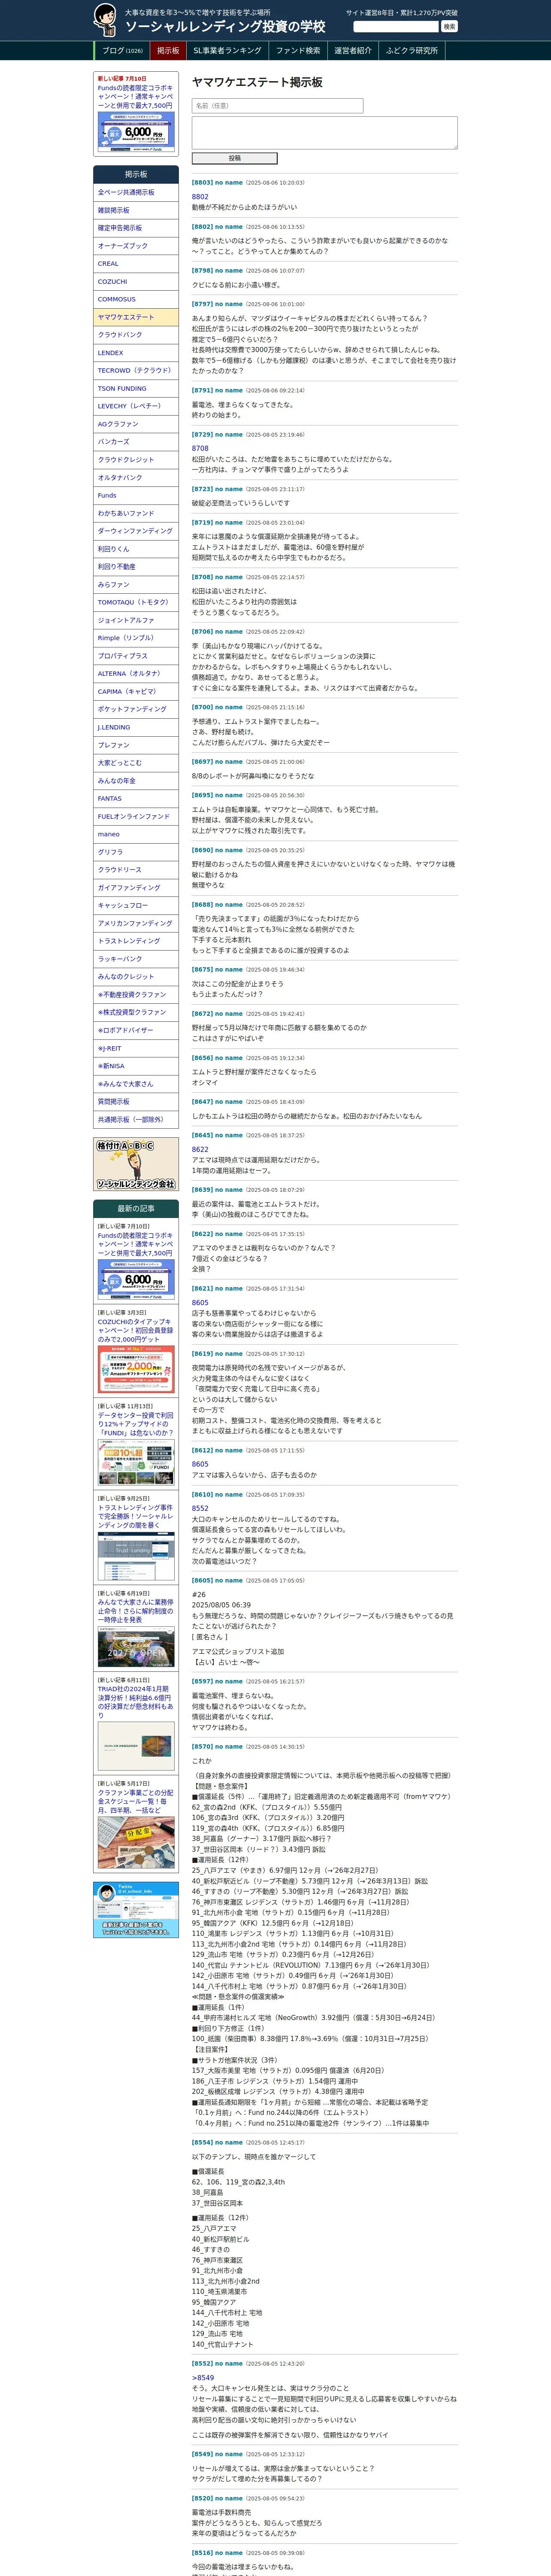Image resolution: width=551 pixels, height=2576 pixels.
Task: Open ※新NISA board link
Action: tap(136, 1066)
